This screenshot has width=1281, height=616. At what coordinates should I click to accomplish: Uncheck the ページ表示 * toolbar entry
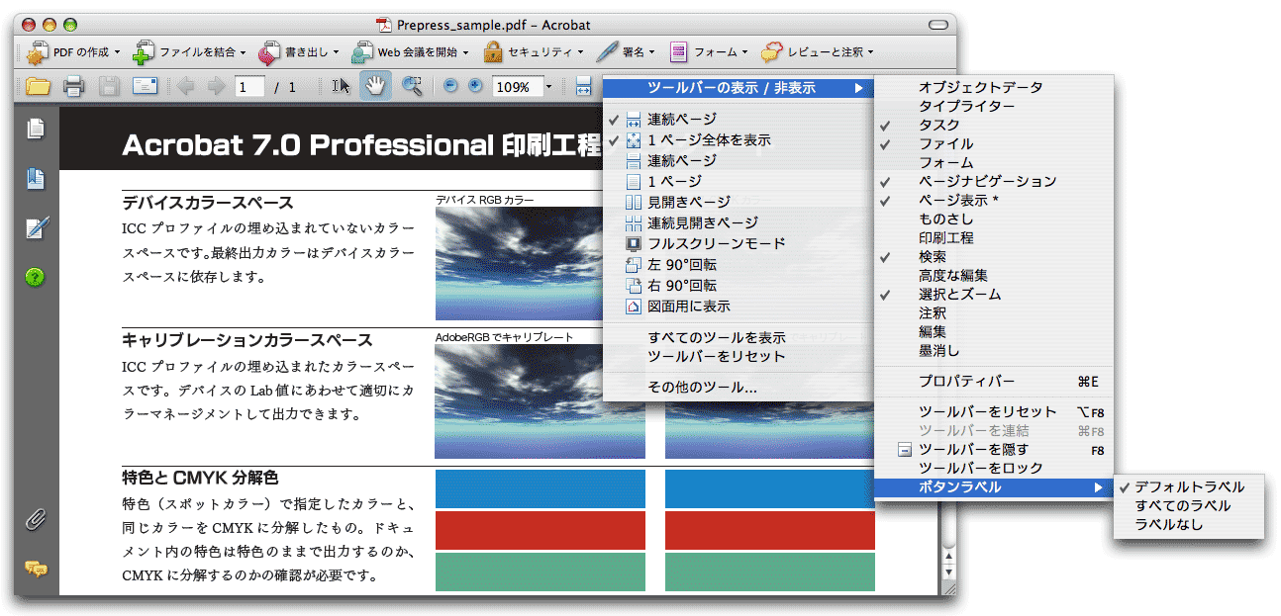[994, 200]
